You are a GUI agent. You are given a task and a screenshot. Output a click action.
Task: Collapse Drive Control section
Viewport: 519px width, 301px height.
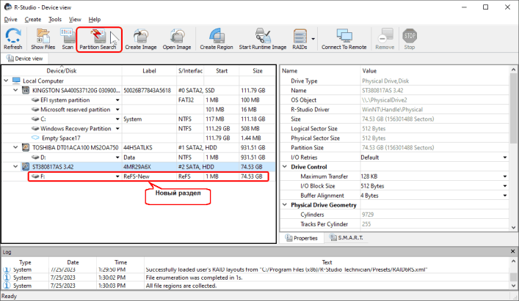point(285,167)
